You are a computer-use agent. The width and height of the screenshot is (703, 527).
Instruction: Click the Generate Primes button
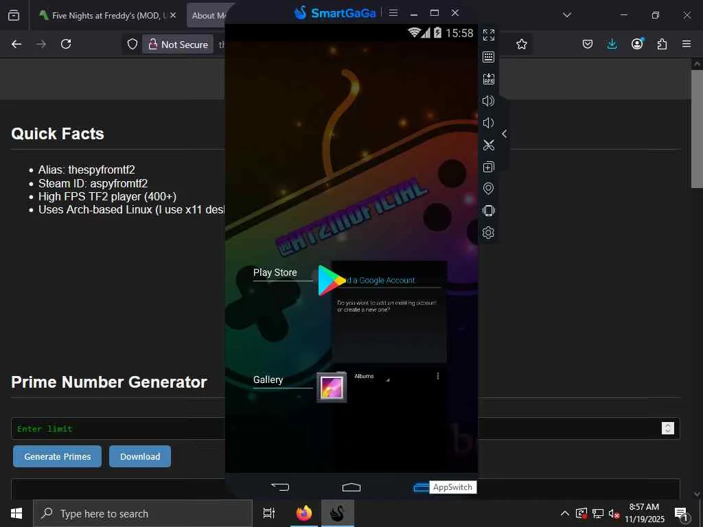(x=58, y=456)
